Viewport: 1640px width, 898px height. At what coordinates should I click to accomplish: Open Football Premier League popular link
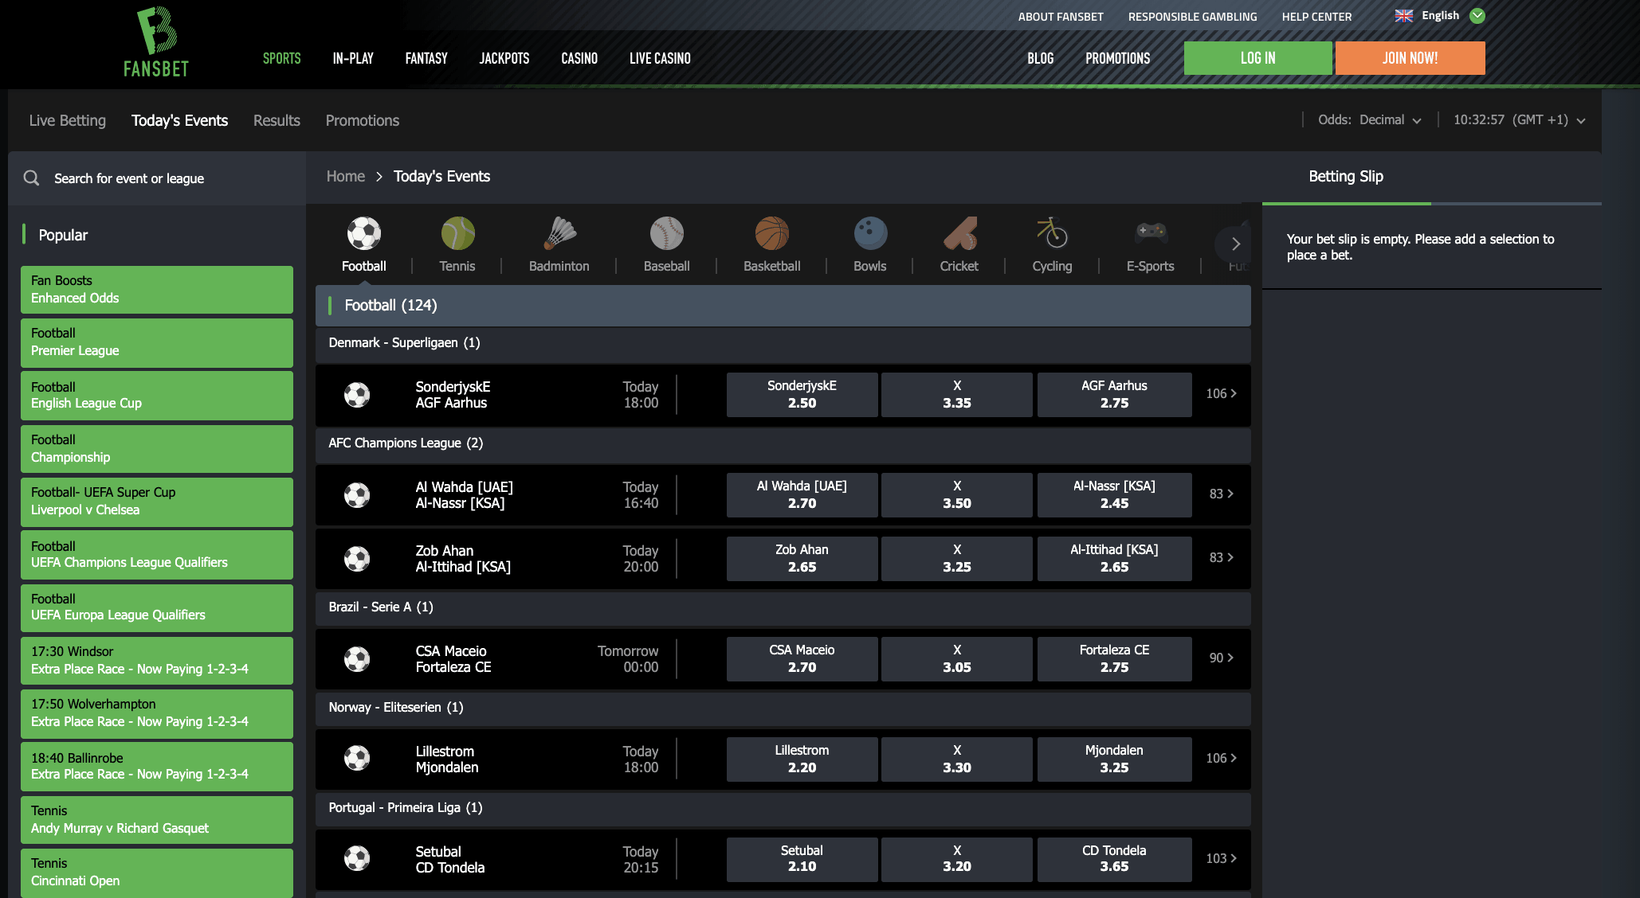click(157, 342)
